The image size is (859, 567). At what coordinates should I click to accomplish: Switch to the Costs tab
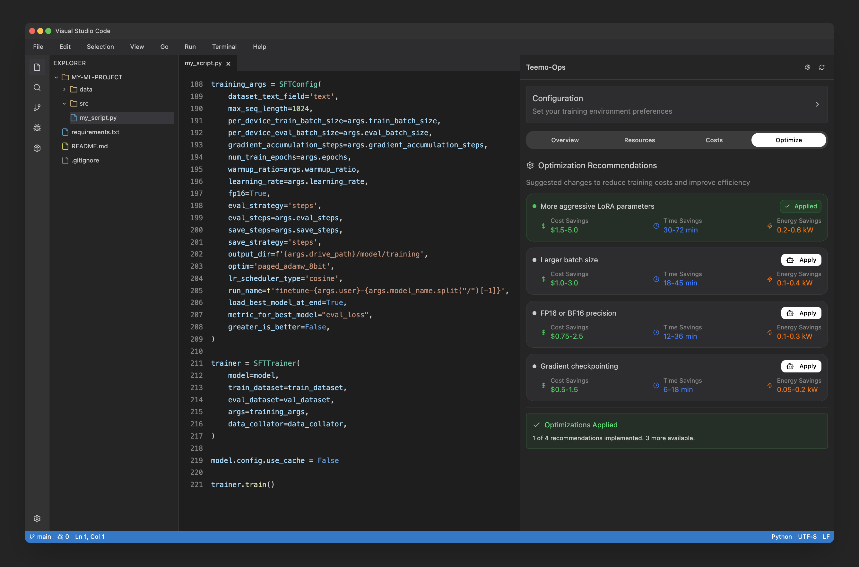(x=714, y=140)
